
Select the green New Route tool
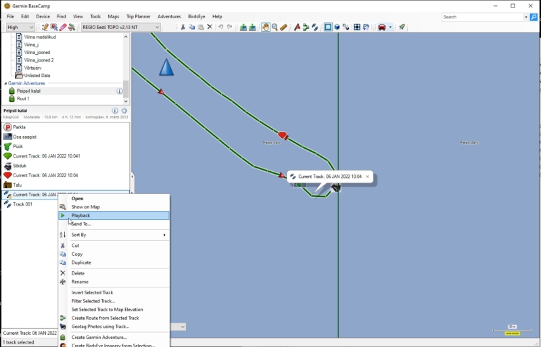306,27
